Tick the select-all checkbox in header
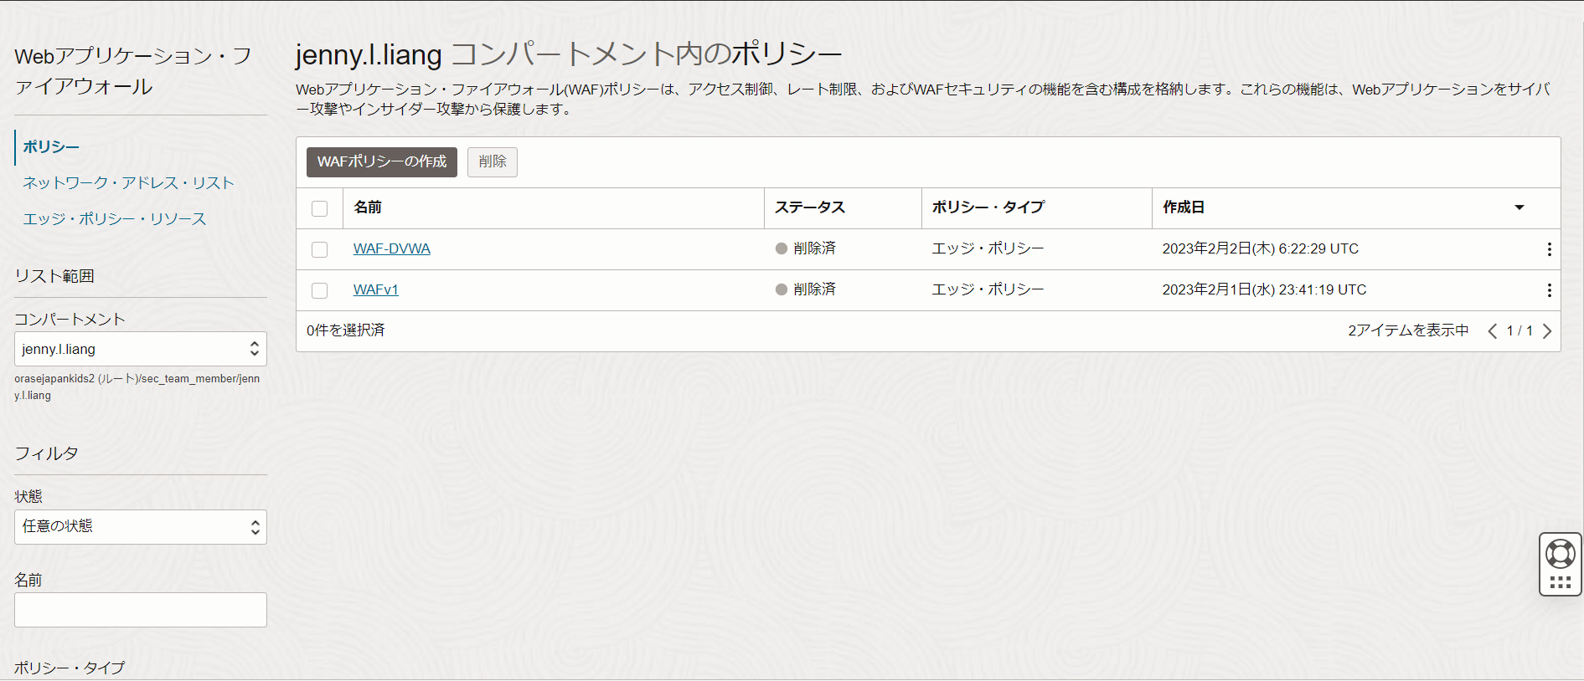1584x681 pixels. click(320, 208)
